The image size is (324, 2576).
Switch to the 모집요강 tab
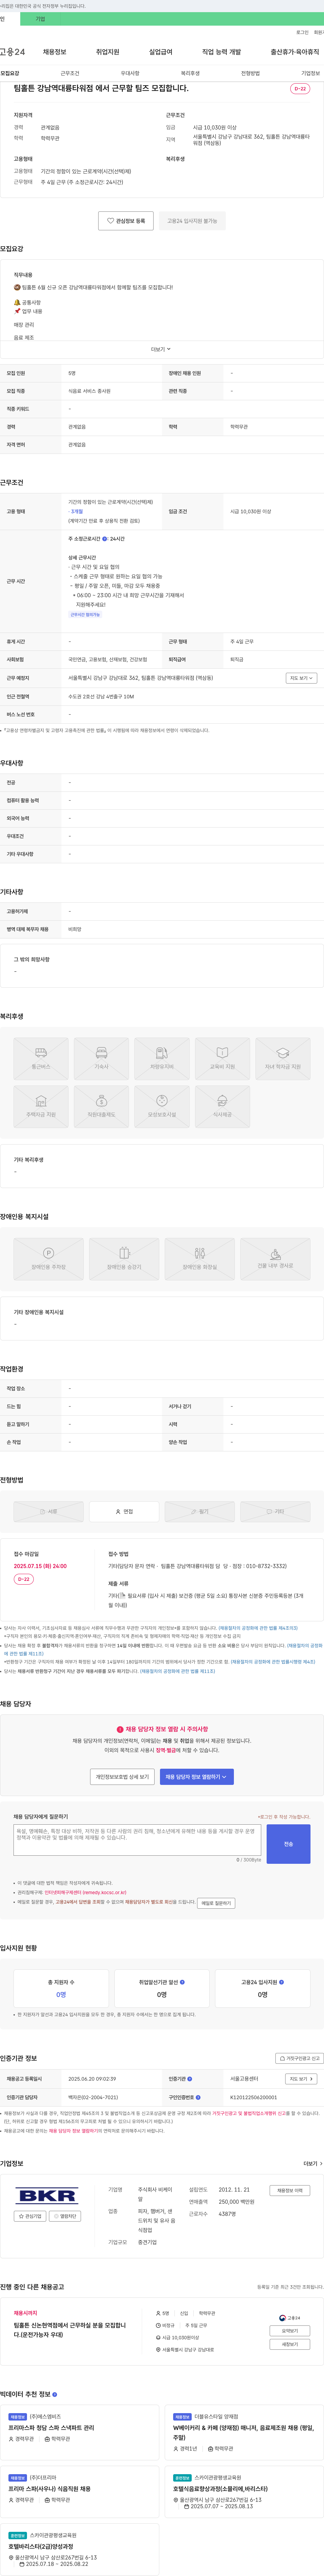tap(10, 73)
